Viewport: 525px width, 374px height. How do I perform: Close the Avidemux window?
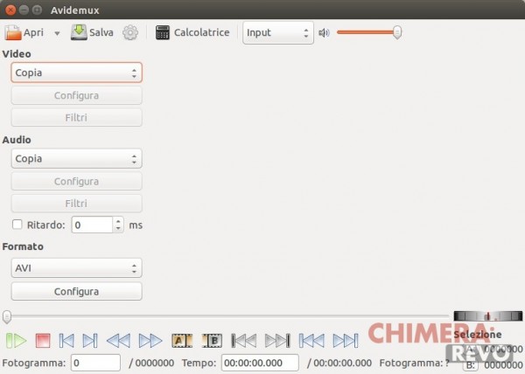pos(10,10)
